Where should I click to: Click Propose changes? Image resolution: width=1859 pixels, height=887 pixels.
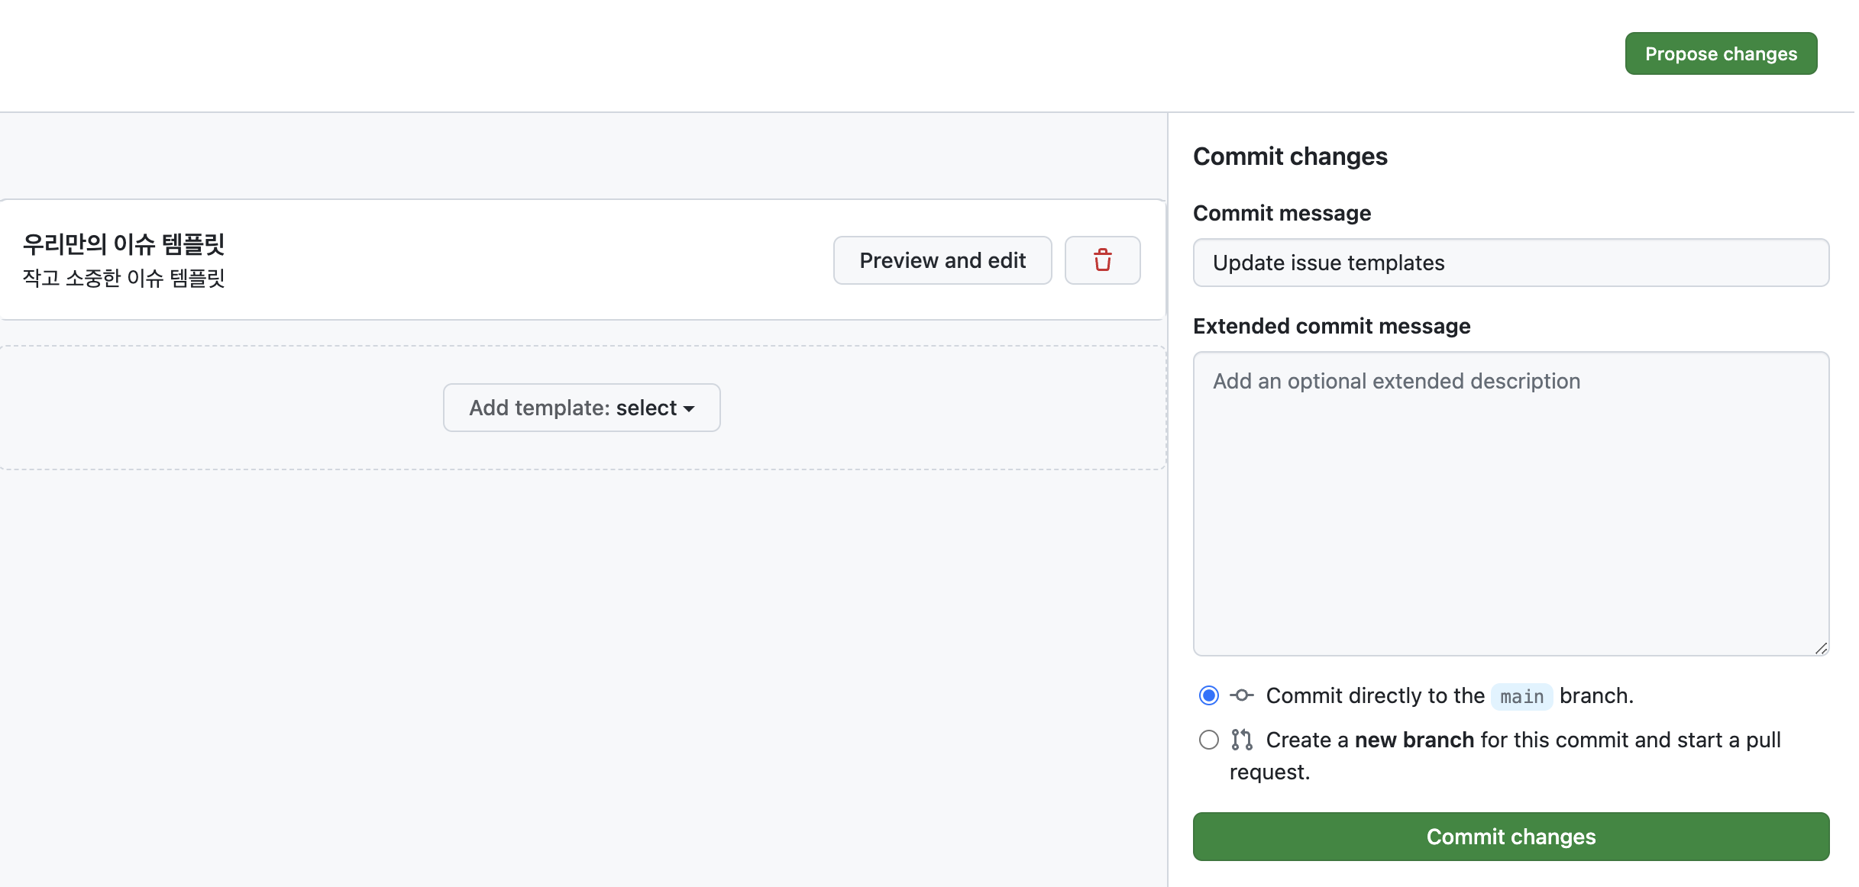click(x=1721, y=53)
